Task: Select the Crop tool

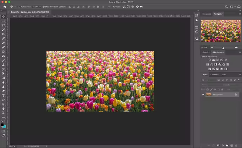Action: coord(3,34)
